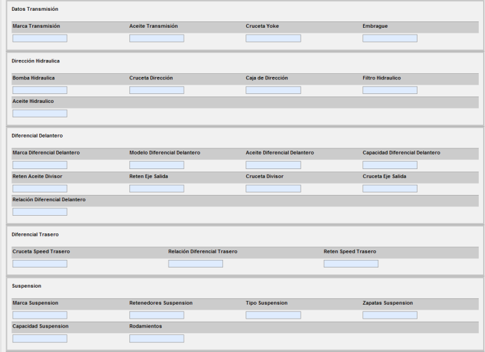485x352 pixels.
Task: Focus the Reten Speed Trasero field
Action: click(351, 264)
